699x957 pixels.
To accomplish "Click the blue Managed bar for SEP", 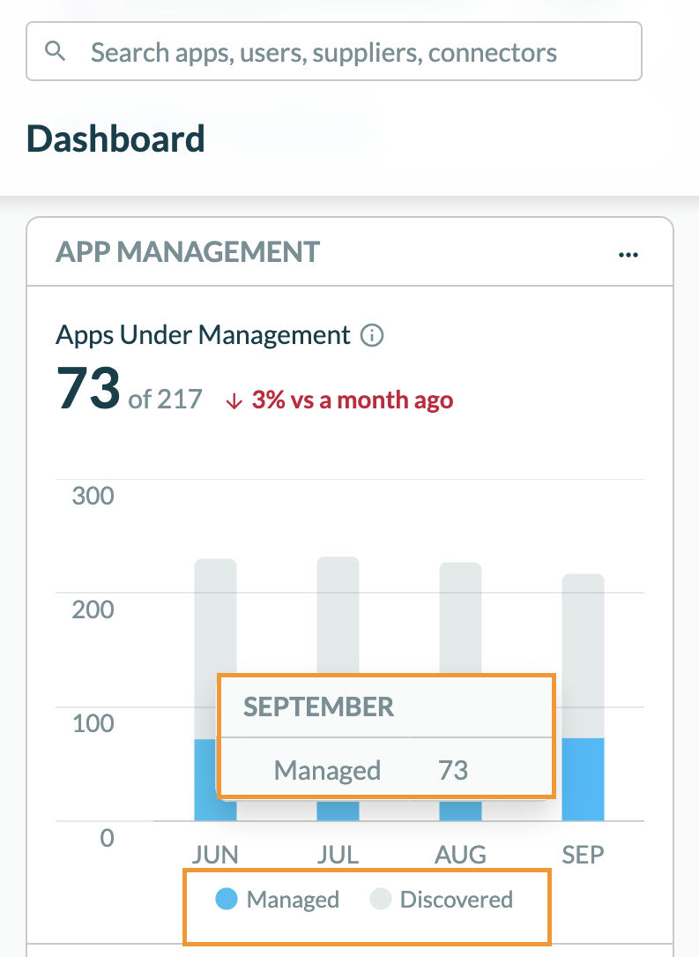I will point(583,779).
